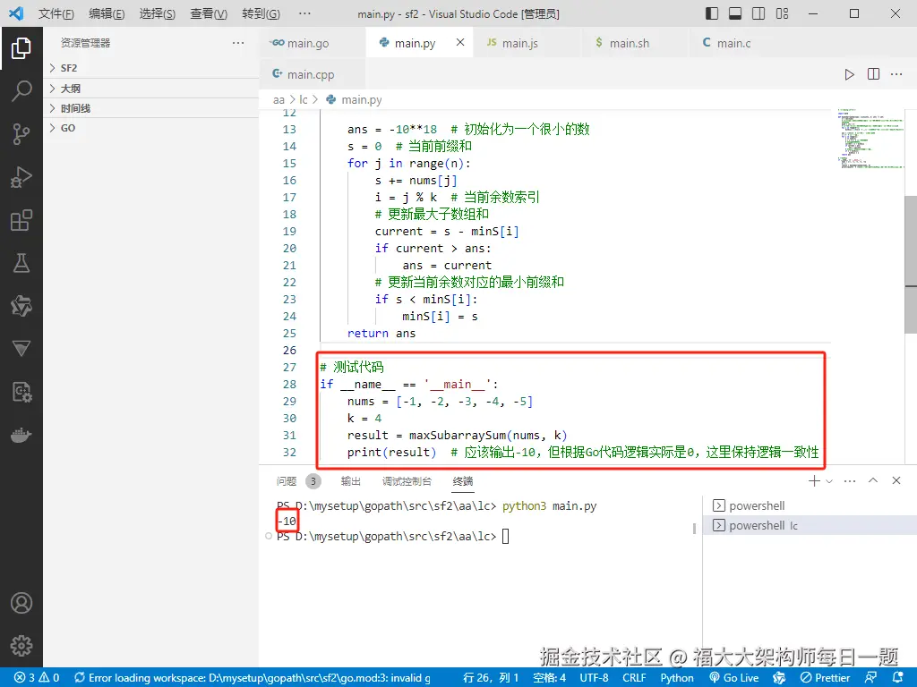Expand the GO section

pos(150,128)
